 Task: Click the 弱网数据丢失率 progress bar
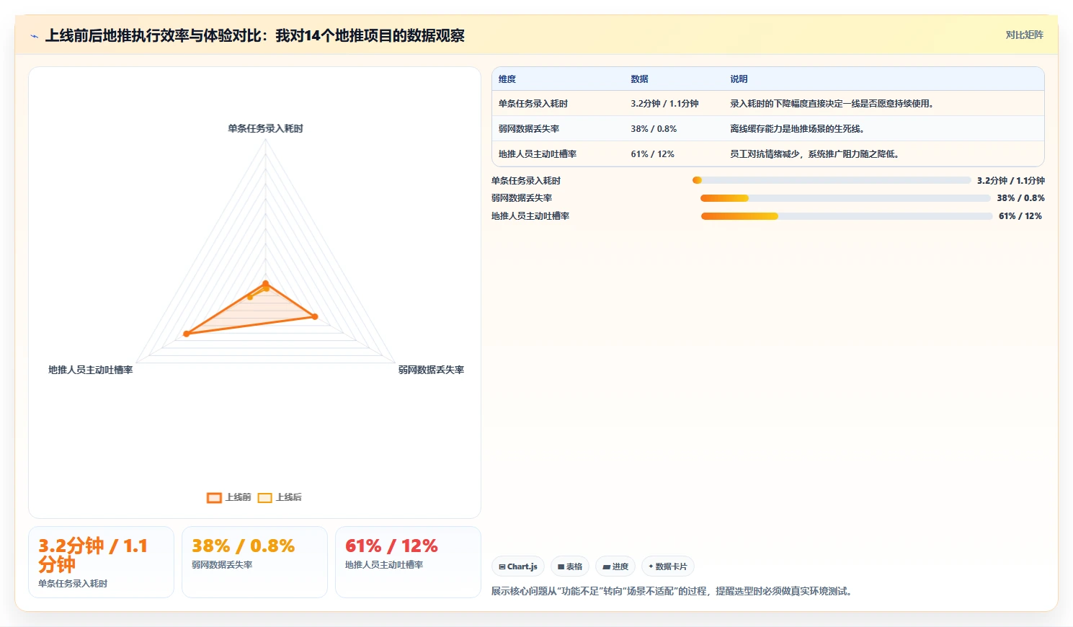[845, 198]
